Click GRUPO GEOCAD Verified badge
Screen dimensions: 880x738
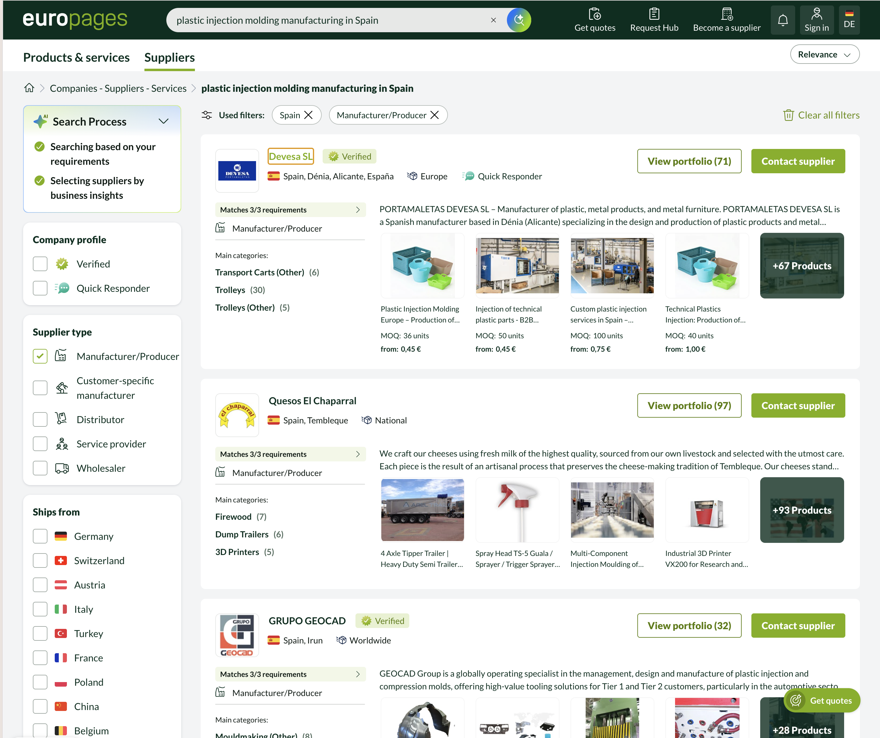[382, 621]
